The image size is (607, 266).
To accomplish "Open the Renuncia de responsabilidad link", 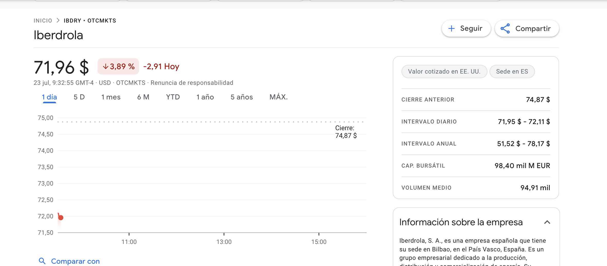I will pyautogui.click(x=192, y=83).
